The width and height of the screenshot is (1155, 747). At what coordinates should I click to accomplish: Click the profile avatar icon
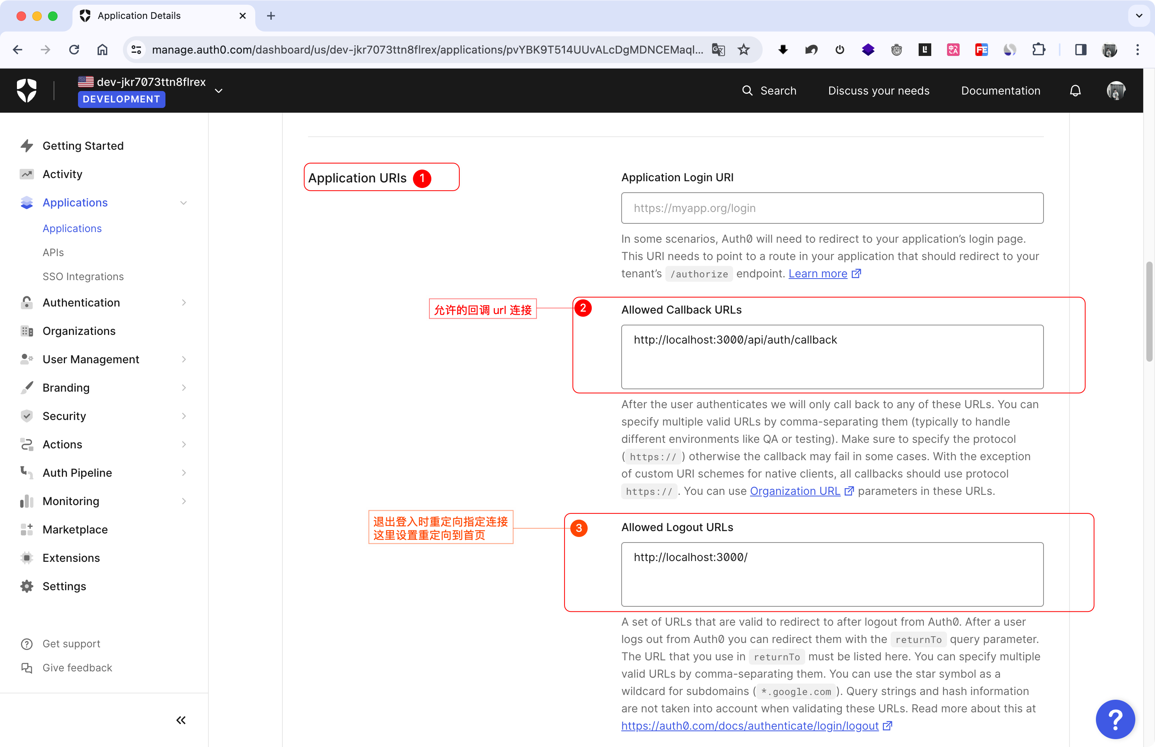point(1116,90)
